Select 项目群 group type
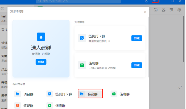Viewport: 186px width, 109px height. click(24, 94)
